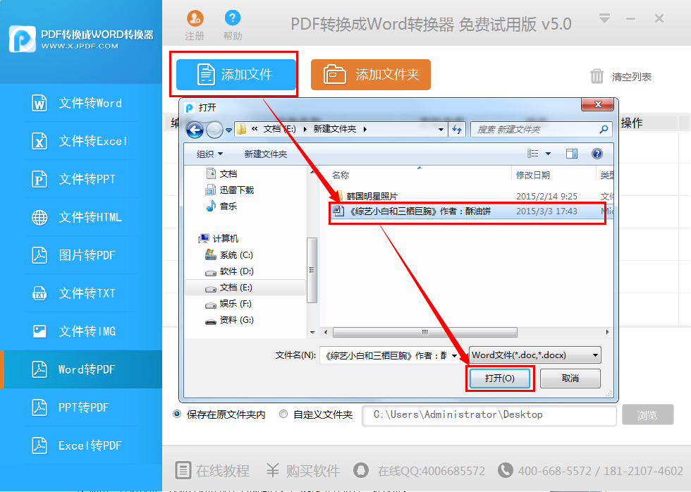691x492 pixels.
Task: Click 新建文件夹 breadcrumb in address bar
Action: tap(334, 129)
